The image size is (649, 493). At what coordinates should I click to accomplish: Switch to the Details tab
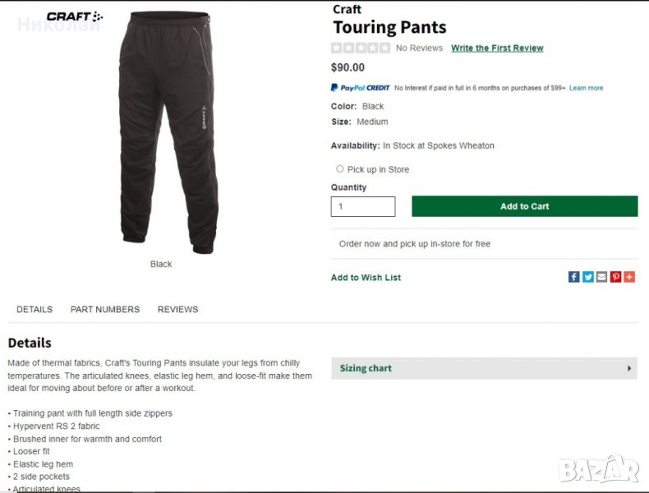(35, 310)
